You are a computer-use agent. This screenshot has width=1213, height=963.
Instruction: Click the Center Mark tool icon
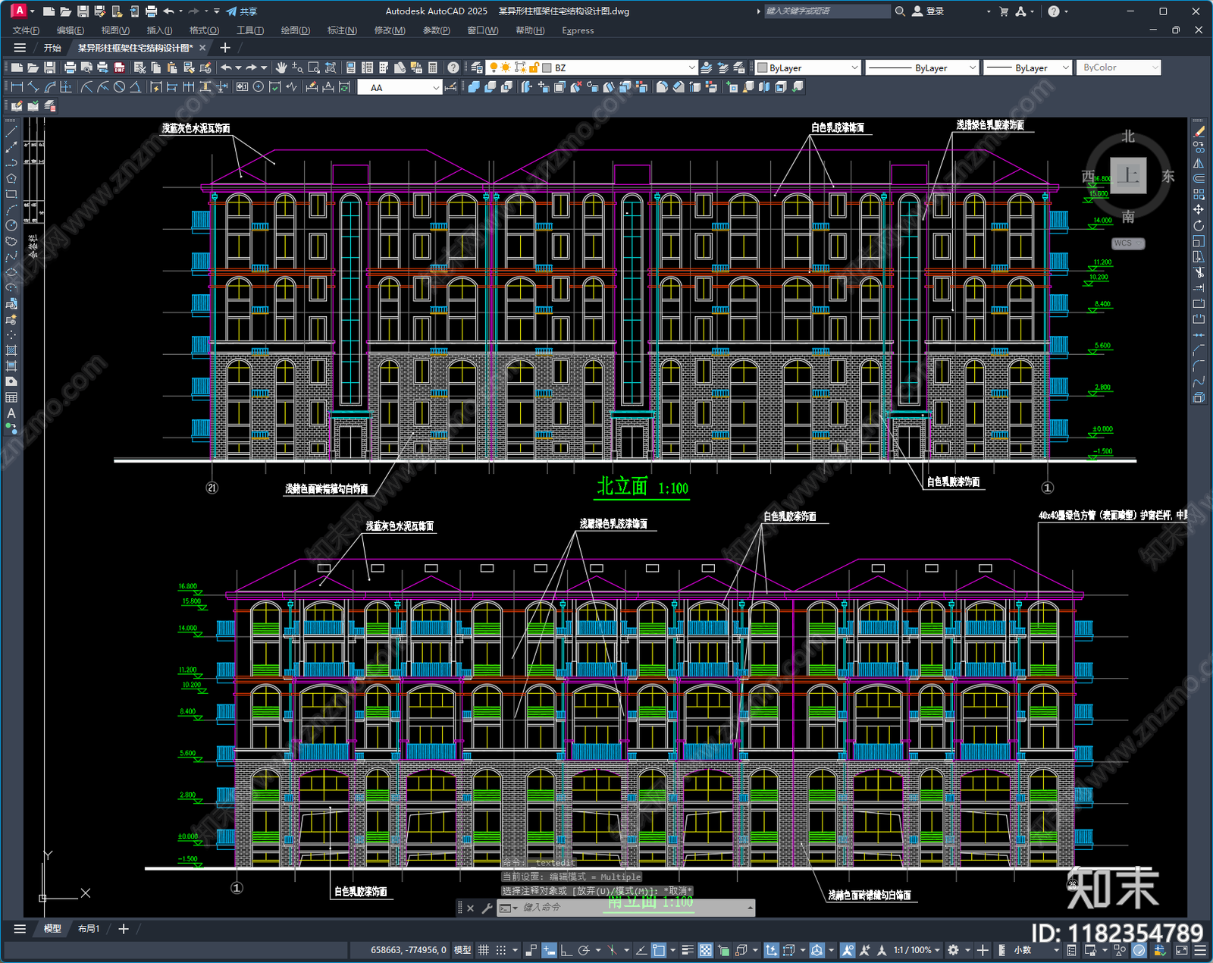pos(259,87)
